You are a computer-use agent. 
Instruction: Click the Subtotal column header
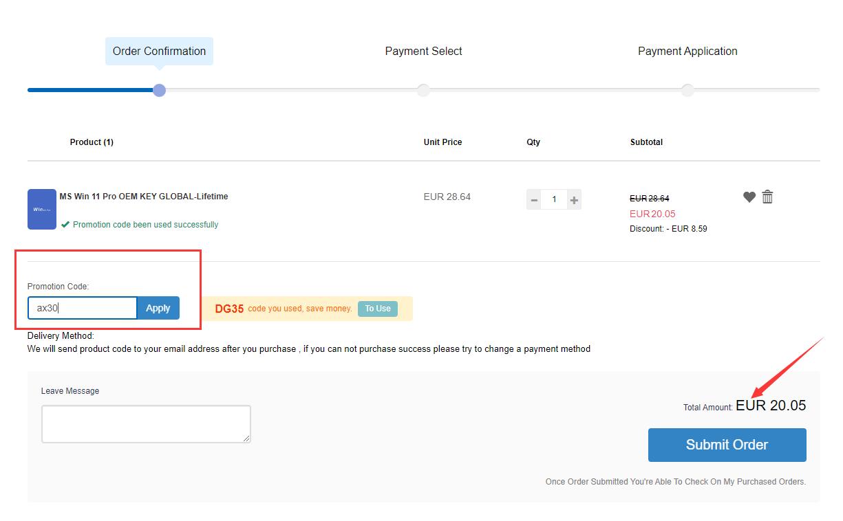coord(646,142)
